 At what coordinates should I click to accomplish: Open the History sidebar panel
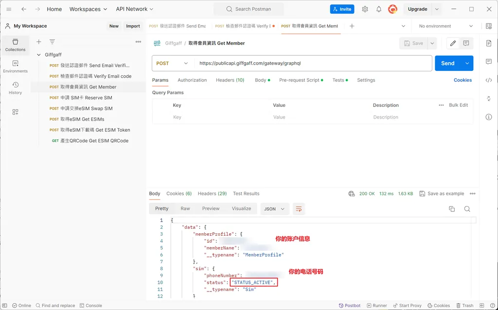(15, 88)
